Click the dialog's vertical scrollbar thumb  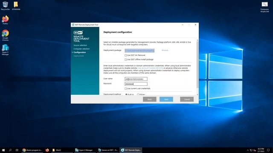pyautogui.click(x=197, y=65)
